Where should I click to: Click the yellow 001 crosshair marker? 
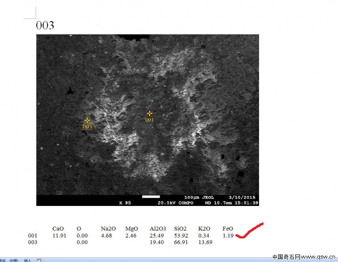150,113
